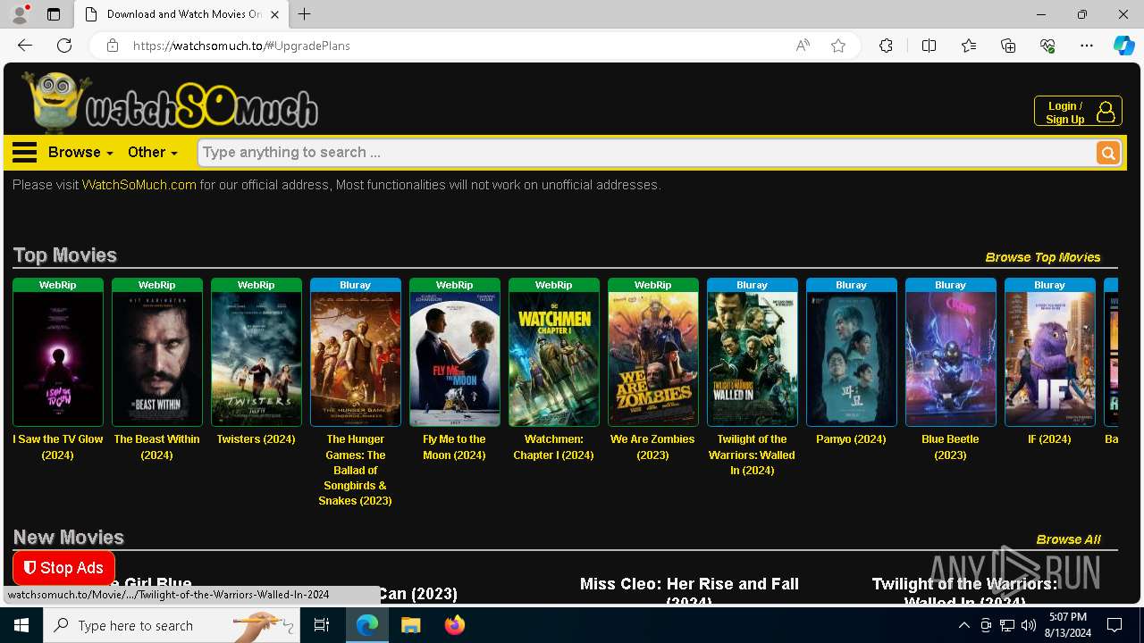Open the user account icon
Screen dimensions: 1144x643
[x=1106, y=112]
